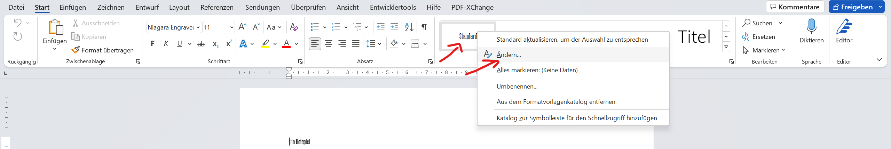Collapse the ribbon with chevron

click(x=879, y=60)
